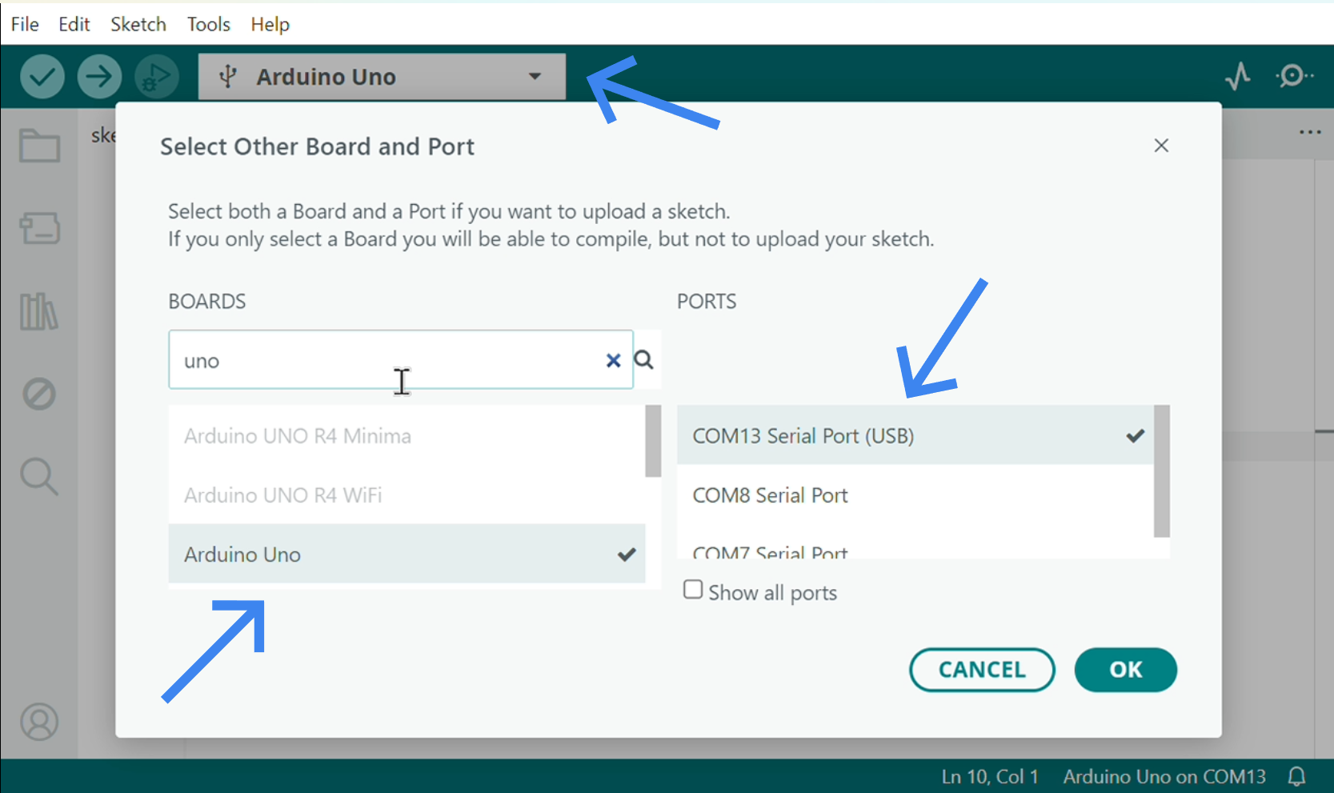Image resolution: width=1334 pixels, height=793 pixels.
Task: Click Ln 10, Col 1 status entry
Action: 990,776
